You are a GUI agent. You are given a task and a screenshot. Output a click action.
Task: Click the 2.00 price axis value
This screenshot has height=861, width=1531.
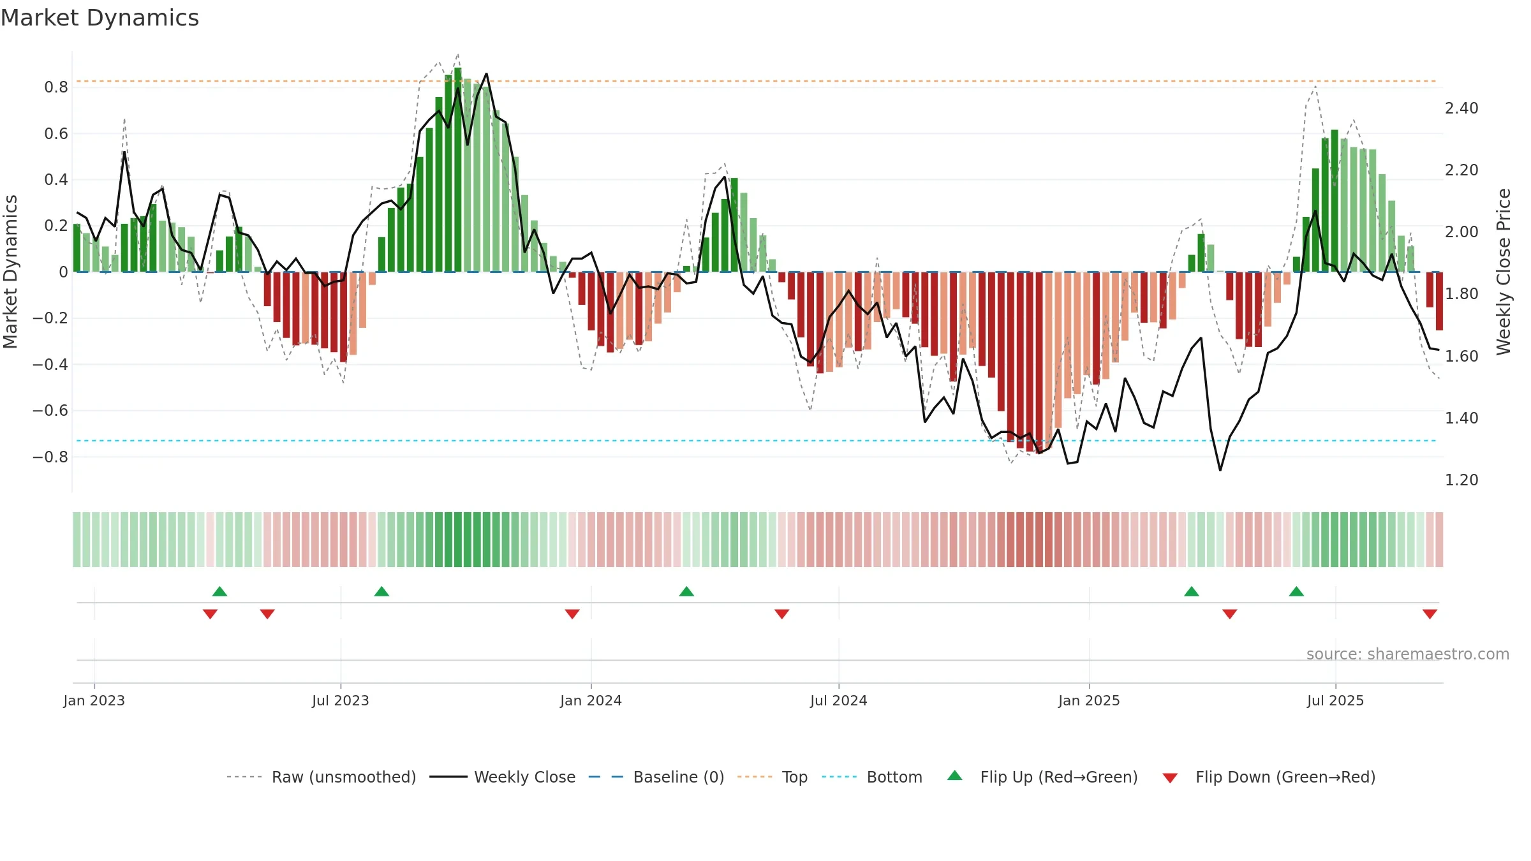1461,232
